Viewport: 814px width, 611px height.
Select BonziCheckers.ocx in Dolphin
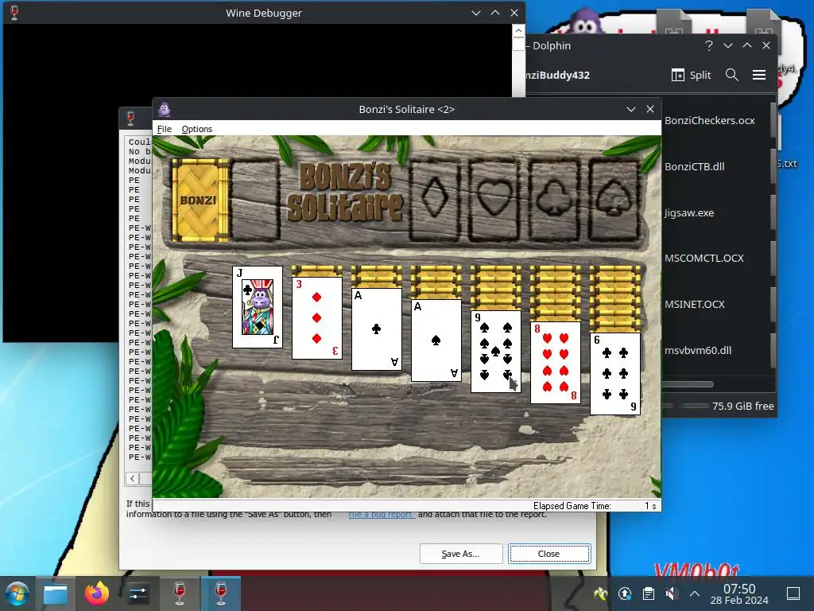coord(709,120)
